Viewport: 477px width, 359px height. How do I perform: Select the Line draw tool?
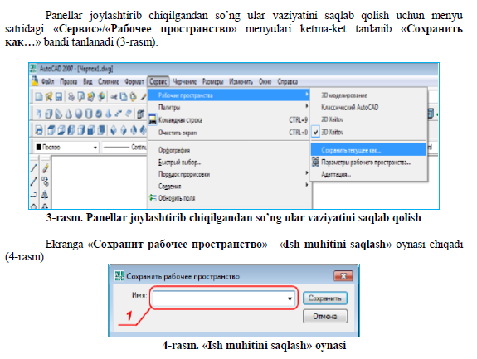(33, 167)
